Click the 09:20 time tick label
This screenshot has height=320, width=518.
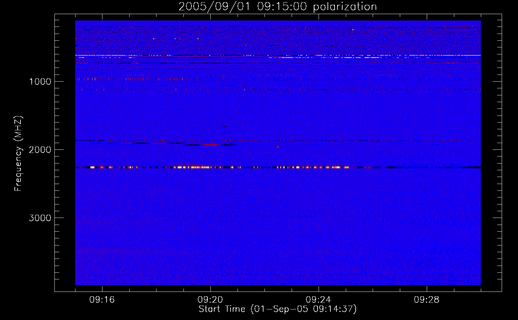pyautogui.click(x=210, y=300)
